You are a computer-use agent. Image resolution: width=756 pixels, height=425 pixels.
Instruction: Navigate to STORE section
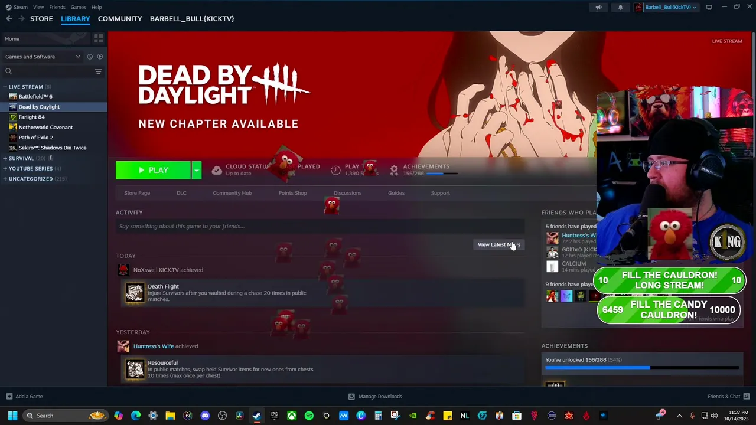point(41,19)
